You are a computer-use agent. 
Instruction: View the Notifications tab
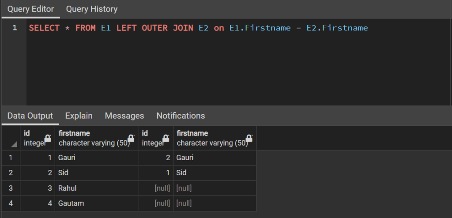(181, 116)
